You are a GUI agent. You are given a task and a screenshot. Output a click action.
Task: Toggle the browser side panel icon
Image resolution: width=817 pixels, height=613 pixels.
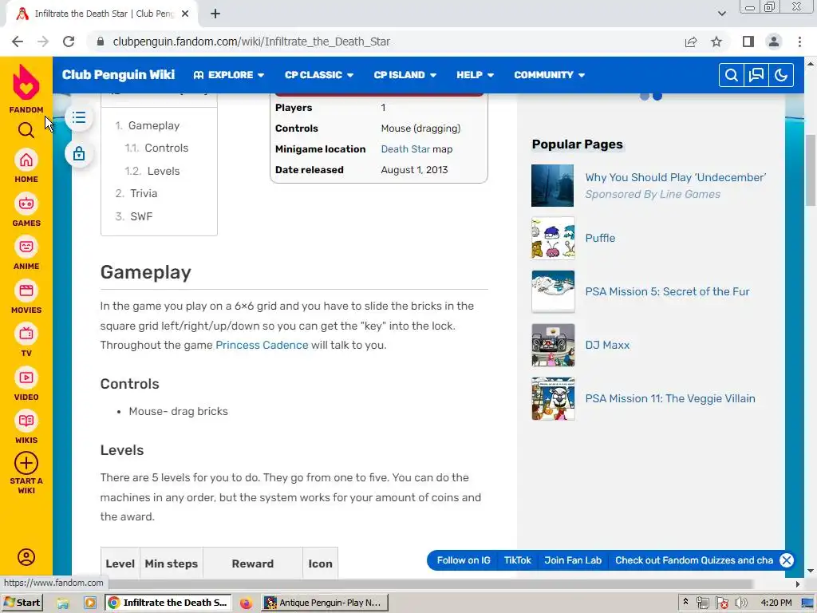click(x=748, y=42)
